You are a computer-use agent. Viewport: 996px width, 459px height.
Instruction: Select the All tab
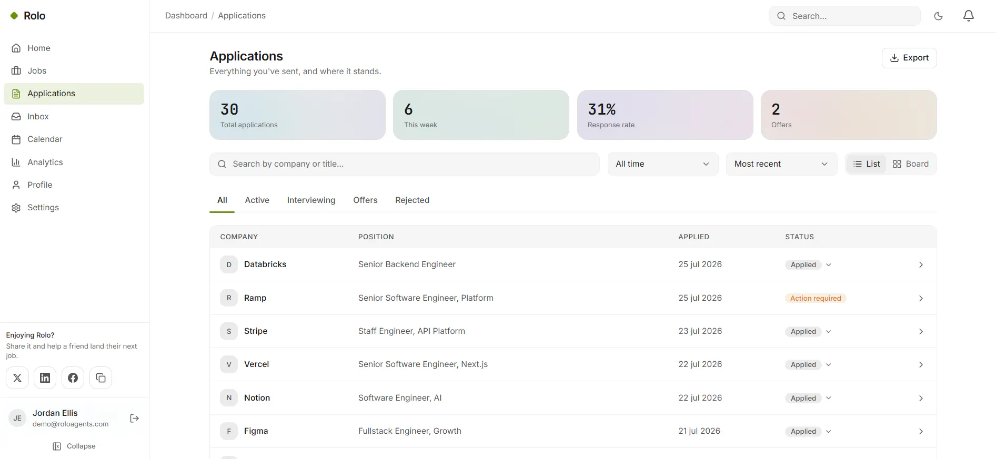222,200
